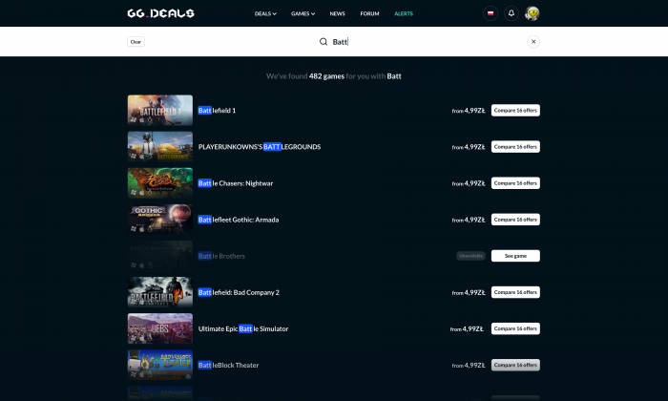The width and height of the screenshot is (668, 401).
Task: Compare 16 offers for Battlefield: Bad Company 2
Action: point(515,292)
